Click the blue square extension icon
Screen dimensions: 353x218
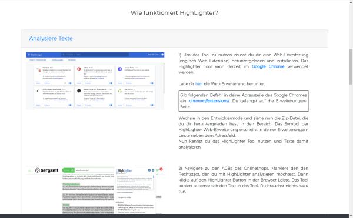120,69
